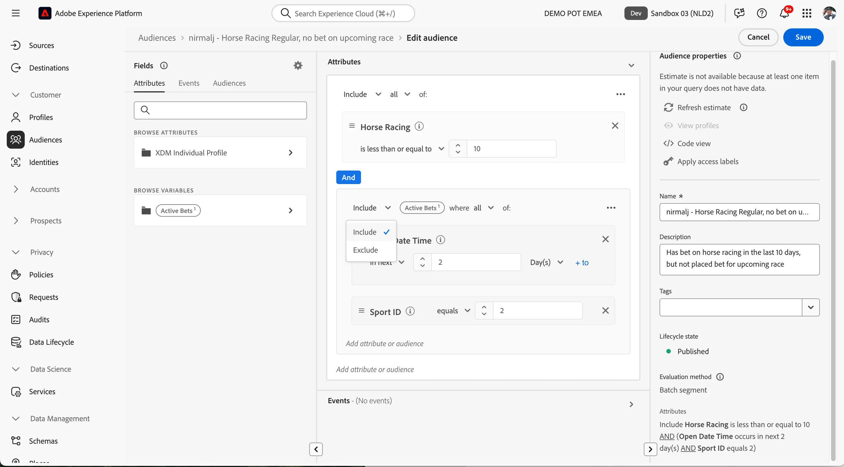Click Apply access labels
Image resolution: width=844 pixels, height=467 pixels.
701,162
